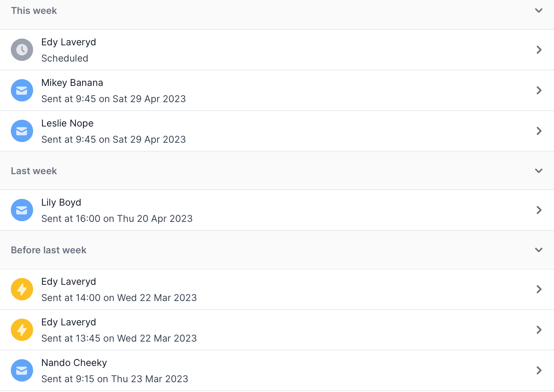Click Leslie Nope's blue envelope icon
Image resolution: width=554 pixels, height=392 pixels.
pos(22,131)
